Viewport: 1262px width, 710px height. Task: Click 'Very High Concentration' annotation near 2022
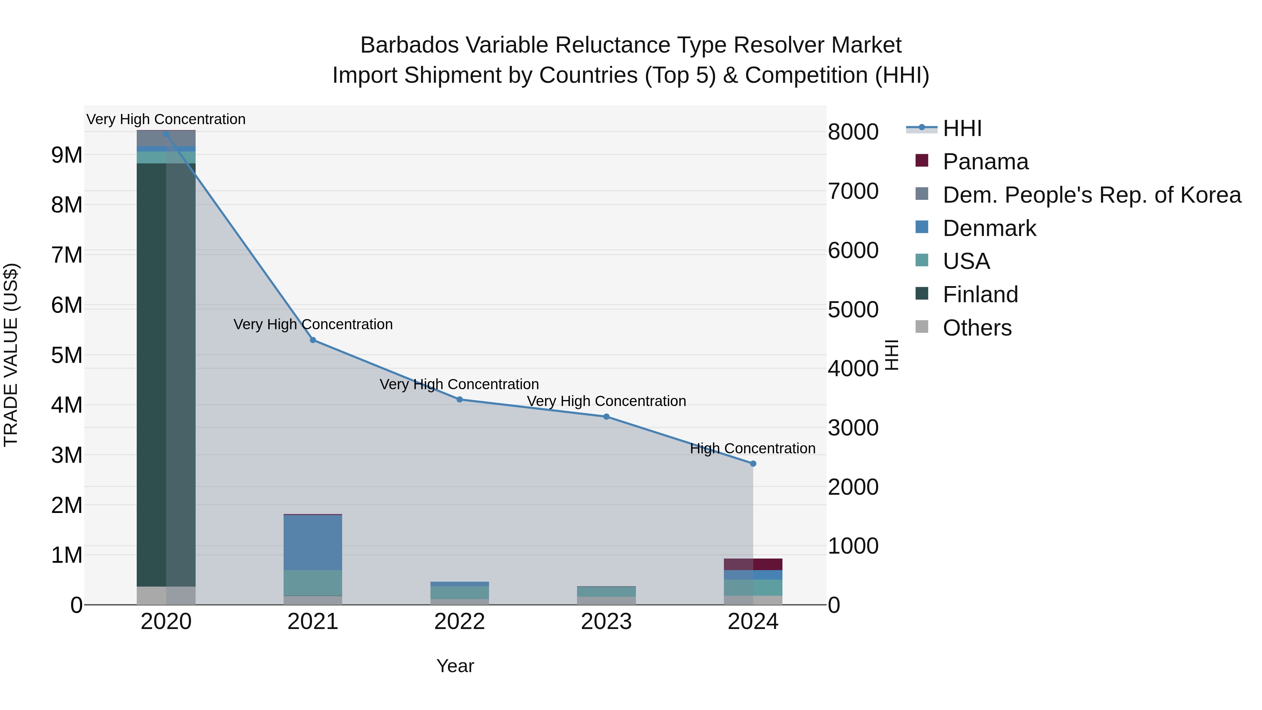tap(460, 384)
